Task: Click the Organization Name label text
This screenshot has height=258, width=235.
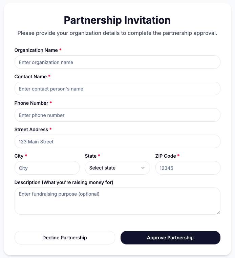Action: (36, 50)
